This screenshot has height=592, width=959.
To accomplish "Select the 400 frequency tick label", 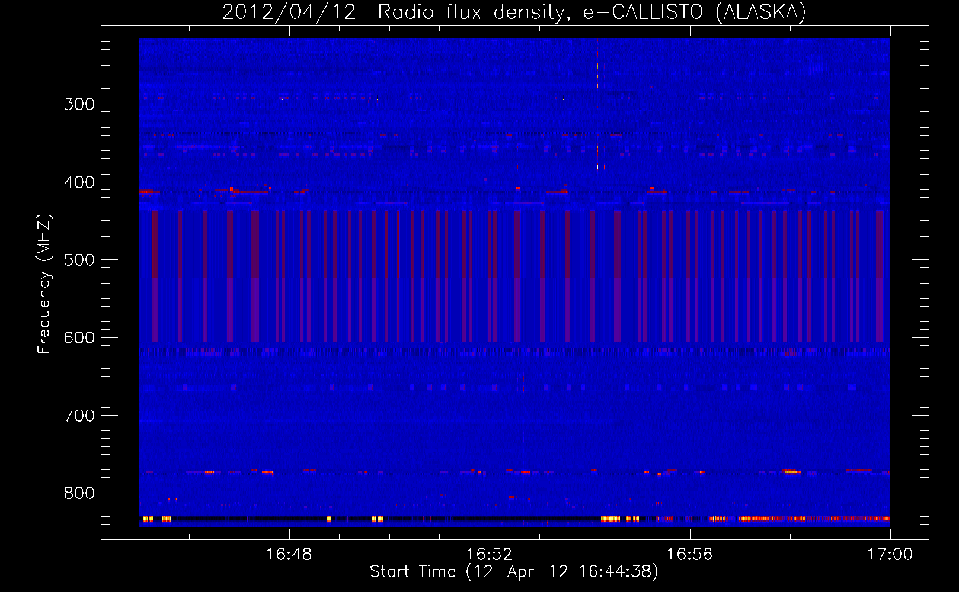I will coord(79,182).
